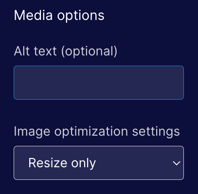This screenshot has height=194, width=198.
Task: Click the Alt text (optional) label
Action: tap(66, 51)
